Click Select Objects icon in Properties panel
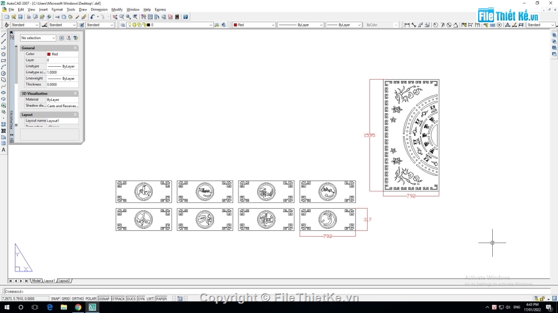Screen dimensions: 558x313 [x=68, y=38]
